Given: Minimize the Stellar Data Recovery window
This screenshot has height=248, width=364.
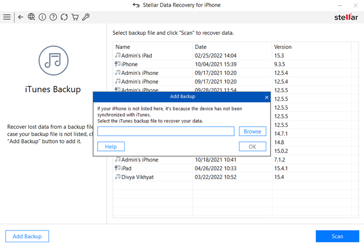Looking at the screenshot, I should coord(340,5).
